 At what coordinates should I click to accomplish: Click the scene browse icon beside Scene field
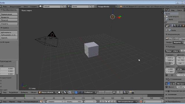tap(69, 6)
